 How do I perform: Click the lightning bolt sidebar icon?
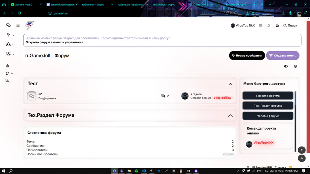click(x=8, y=35)
